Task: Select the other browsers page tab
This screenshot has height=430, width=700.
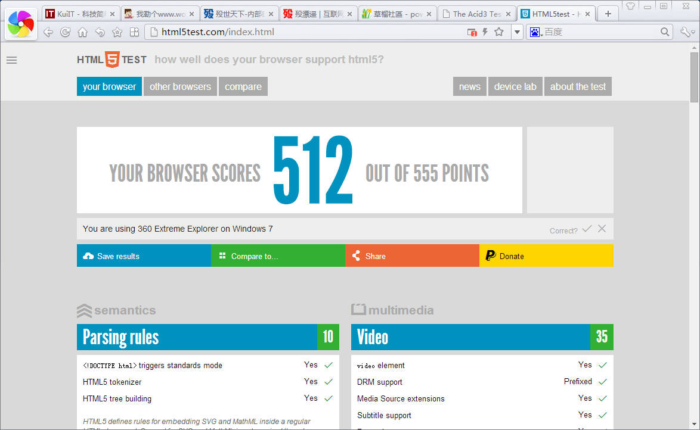Action: [180, 86]
